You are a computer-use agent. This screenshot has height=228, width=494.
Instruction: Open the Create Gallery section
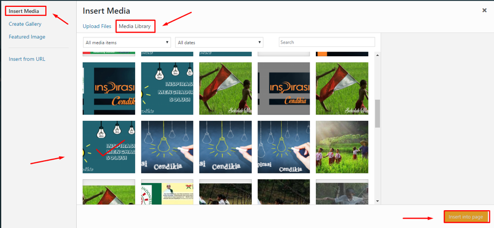pyautogui.click(x=25, y=24)
